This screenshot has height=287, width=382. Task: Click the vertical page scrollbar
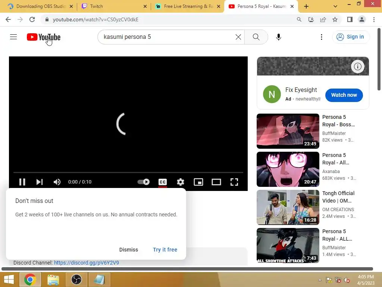[379, 59]
